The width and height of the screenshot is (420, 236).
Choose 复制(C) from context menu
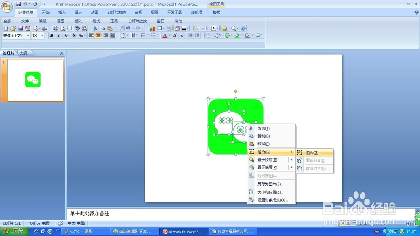[271, 136]
